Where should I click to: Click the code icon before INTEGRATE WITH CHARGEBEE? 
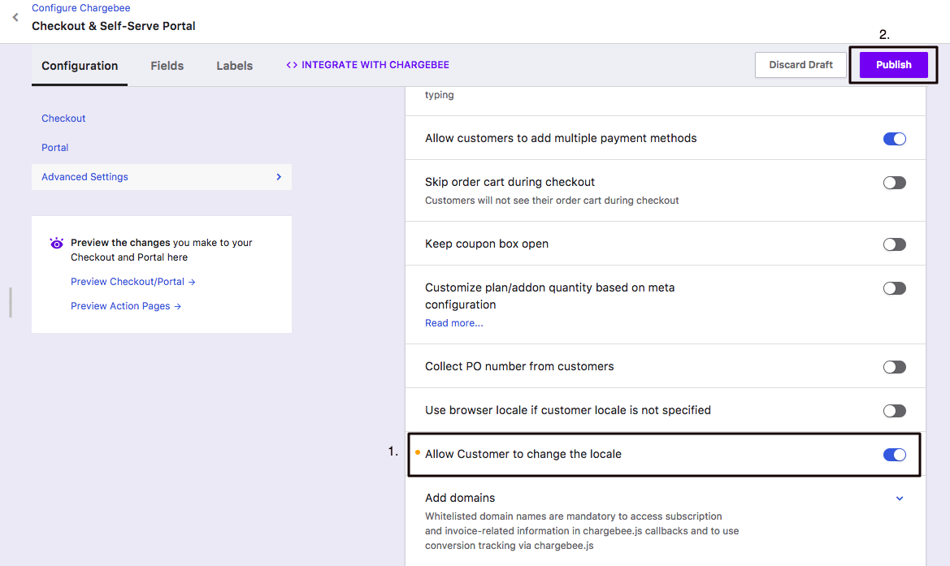point(292,64)
